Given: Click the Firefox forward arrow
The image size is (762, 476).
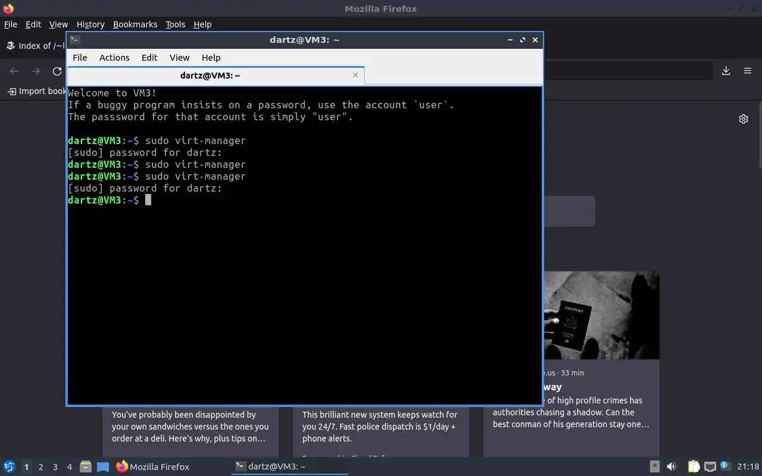Looking at the screenshot, I should click(36, 71).
